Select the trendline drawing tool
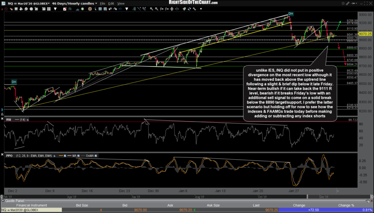Image resolution: width=374 pixels, height=213 pixels. tap(139, 9)
